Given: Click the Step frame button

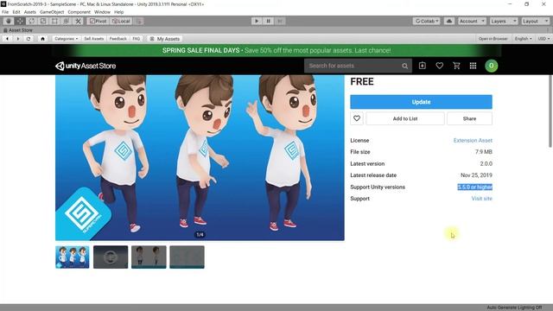Looking at the screenshot, I should click(280, 21).
